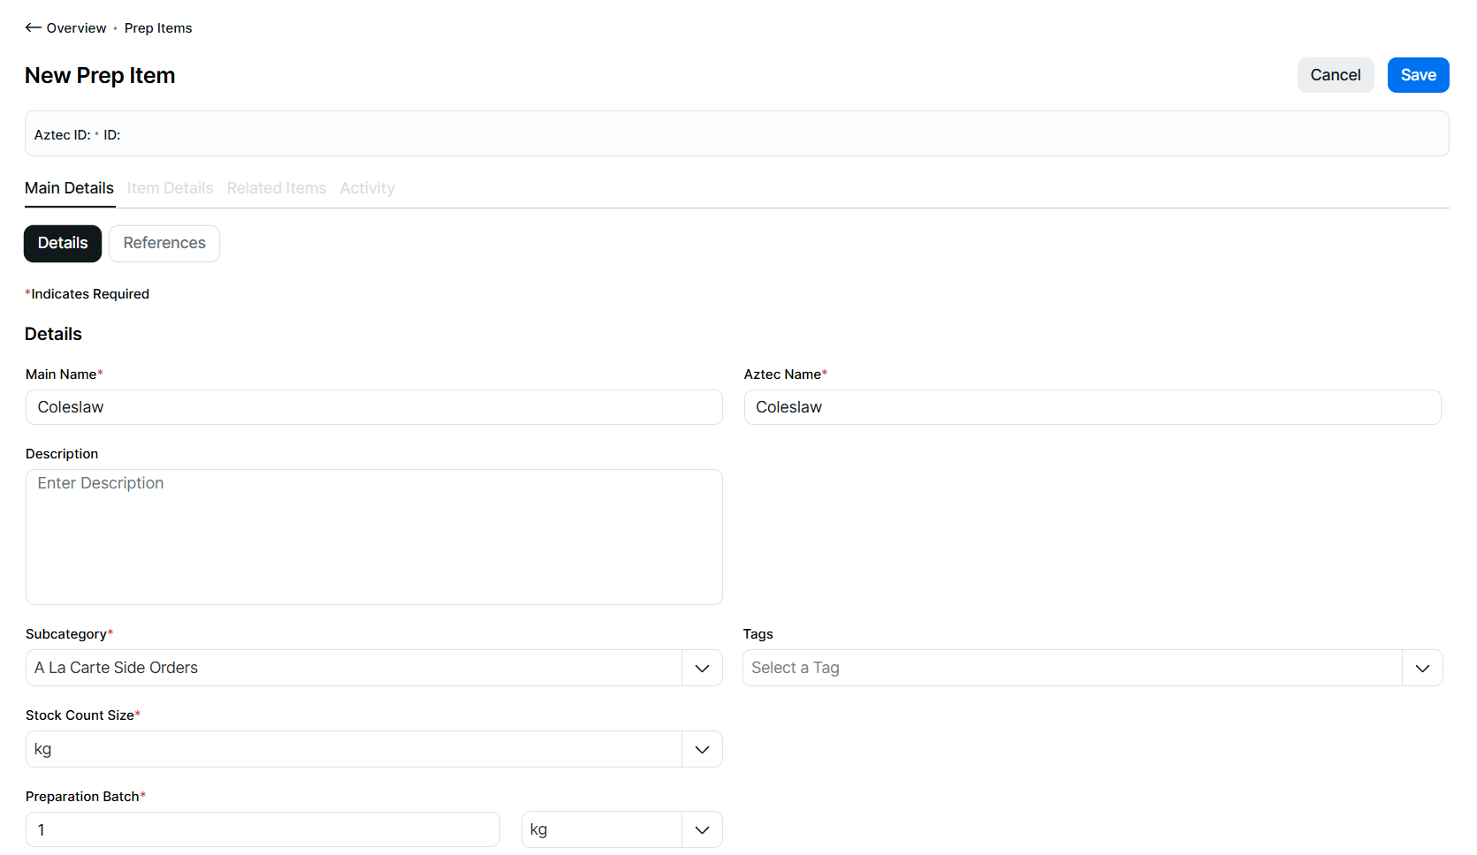The height and width of the screenshot is (855, 1477).
Task: Focus the Description text area
Action: point(374,537)
